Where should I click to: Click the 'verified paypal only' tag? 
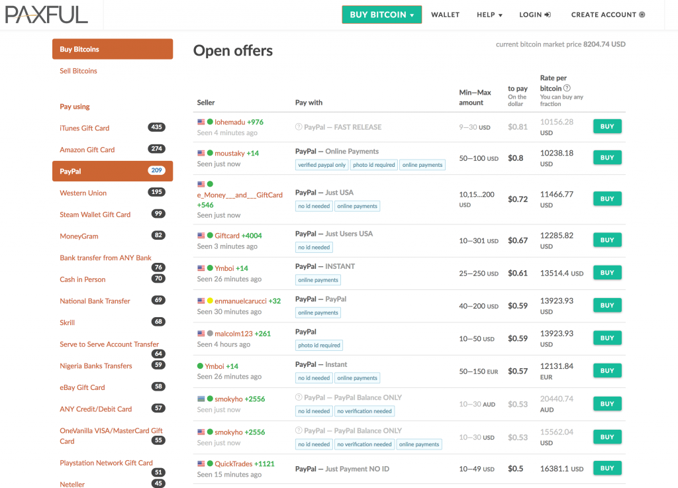322,165
